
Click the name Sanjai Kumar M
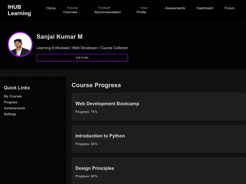pos(60,37)
